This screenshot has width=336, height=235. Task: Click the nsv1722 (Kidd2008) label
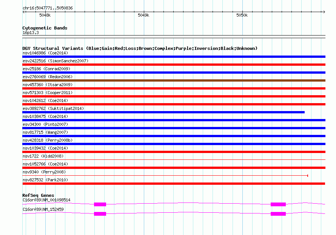point(43,156)
